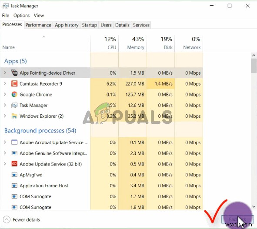257x229 pixels.
Task: Expand the Camtasia Recorder 9 row
Action: click(x=5, y=84)
